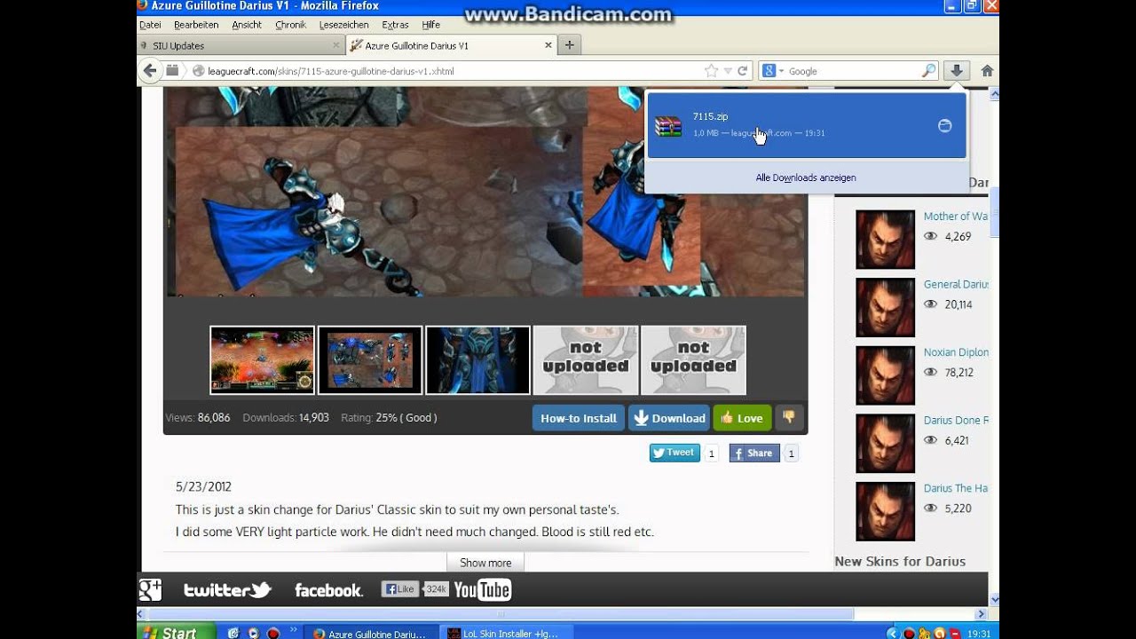Close the SIU Updates tab
This screenshot has height=639, width=1136.
(335, 45)
